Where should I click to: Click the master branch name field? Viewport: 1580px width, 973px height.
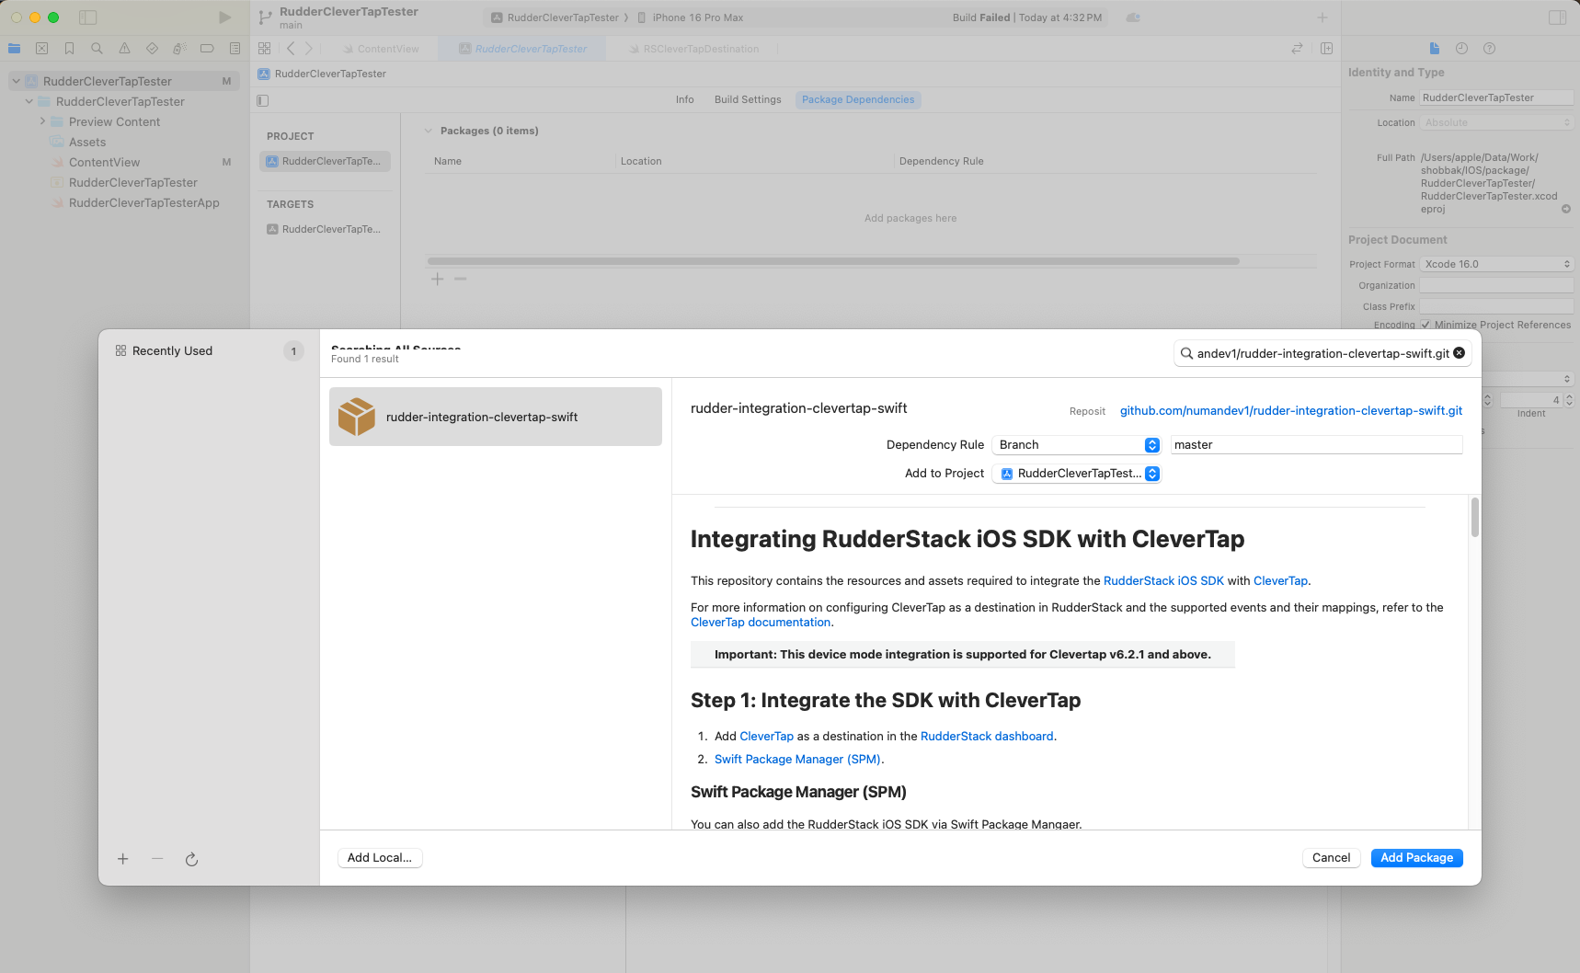click(1316, 445)
